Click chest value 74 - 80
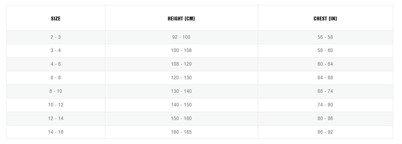 click(x=325, y=105)
